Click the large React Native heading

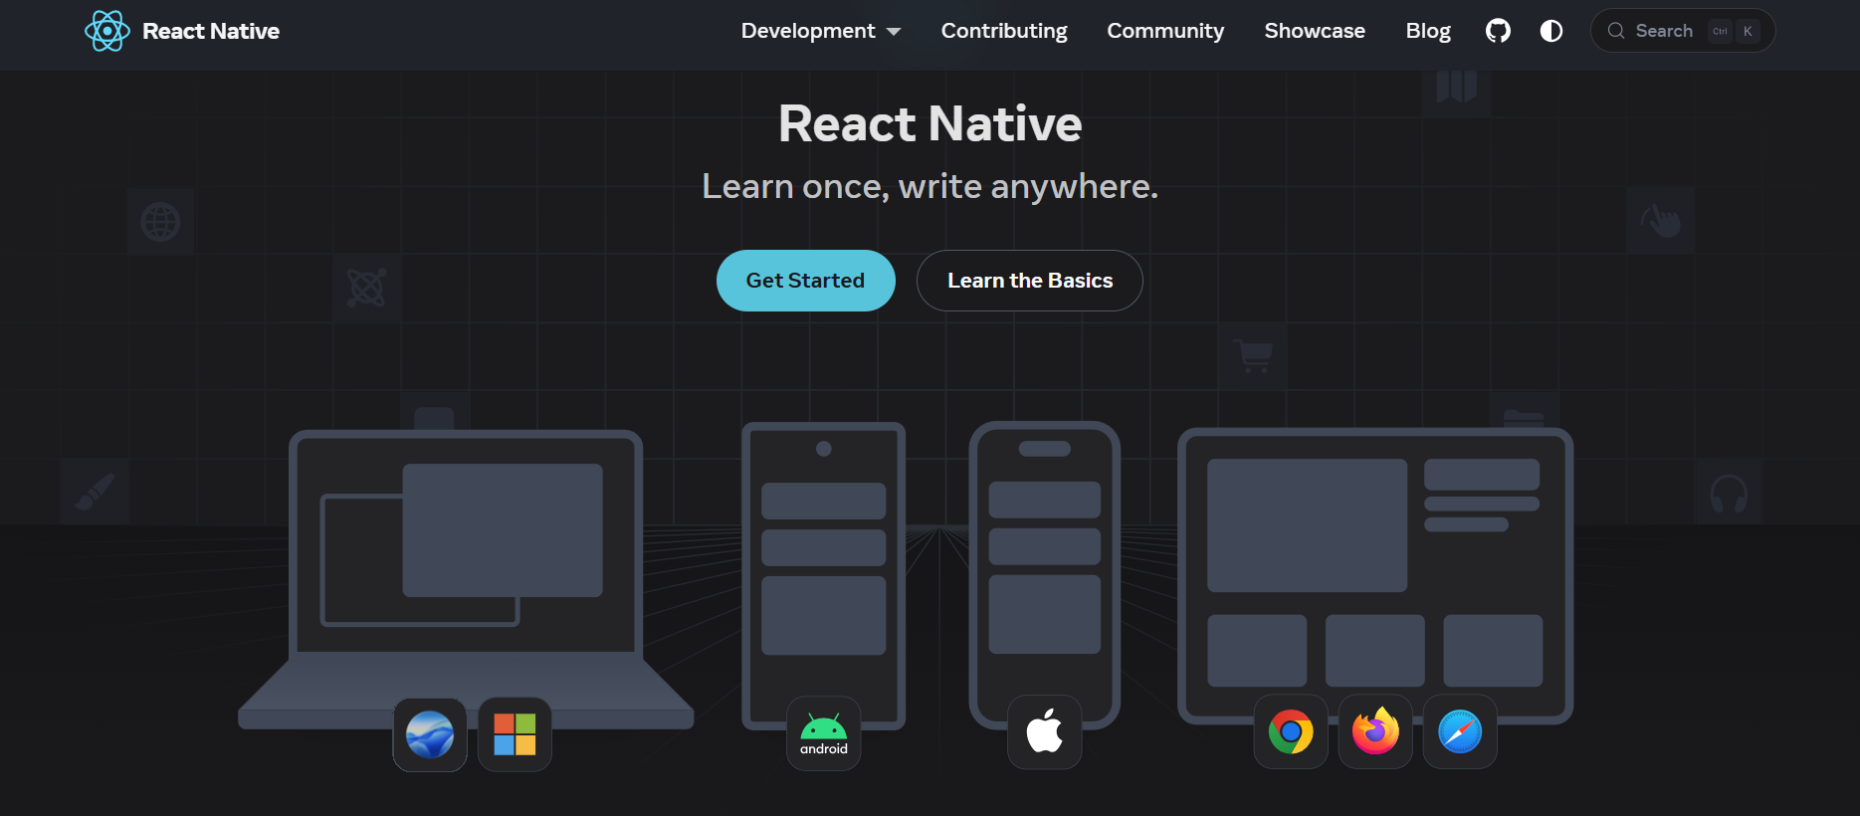(x=930, y=123)
